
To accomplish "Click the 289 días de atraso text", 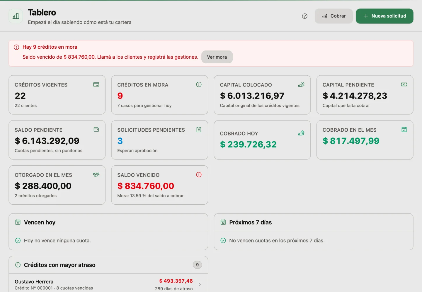I will click(x=174, y=288).
